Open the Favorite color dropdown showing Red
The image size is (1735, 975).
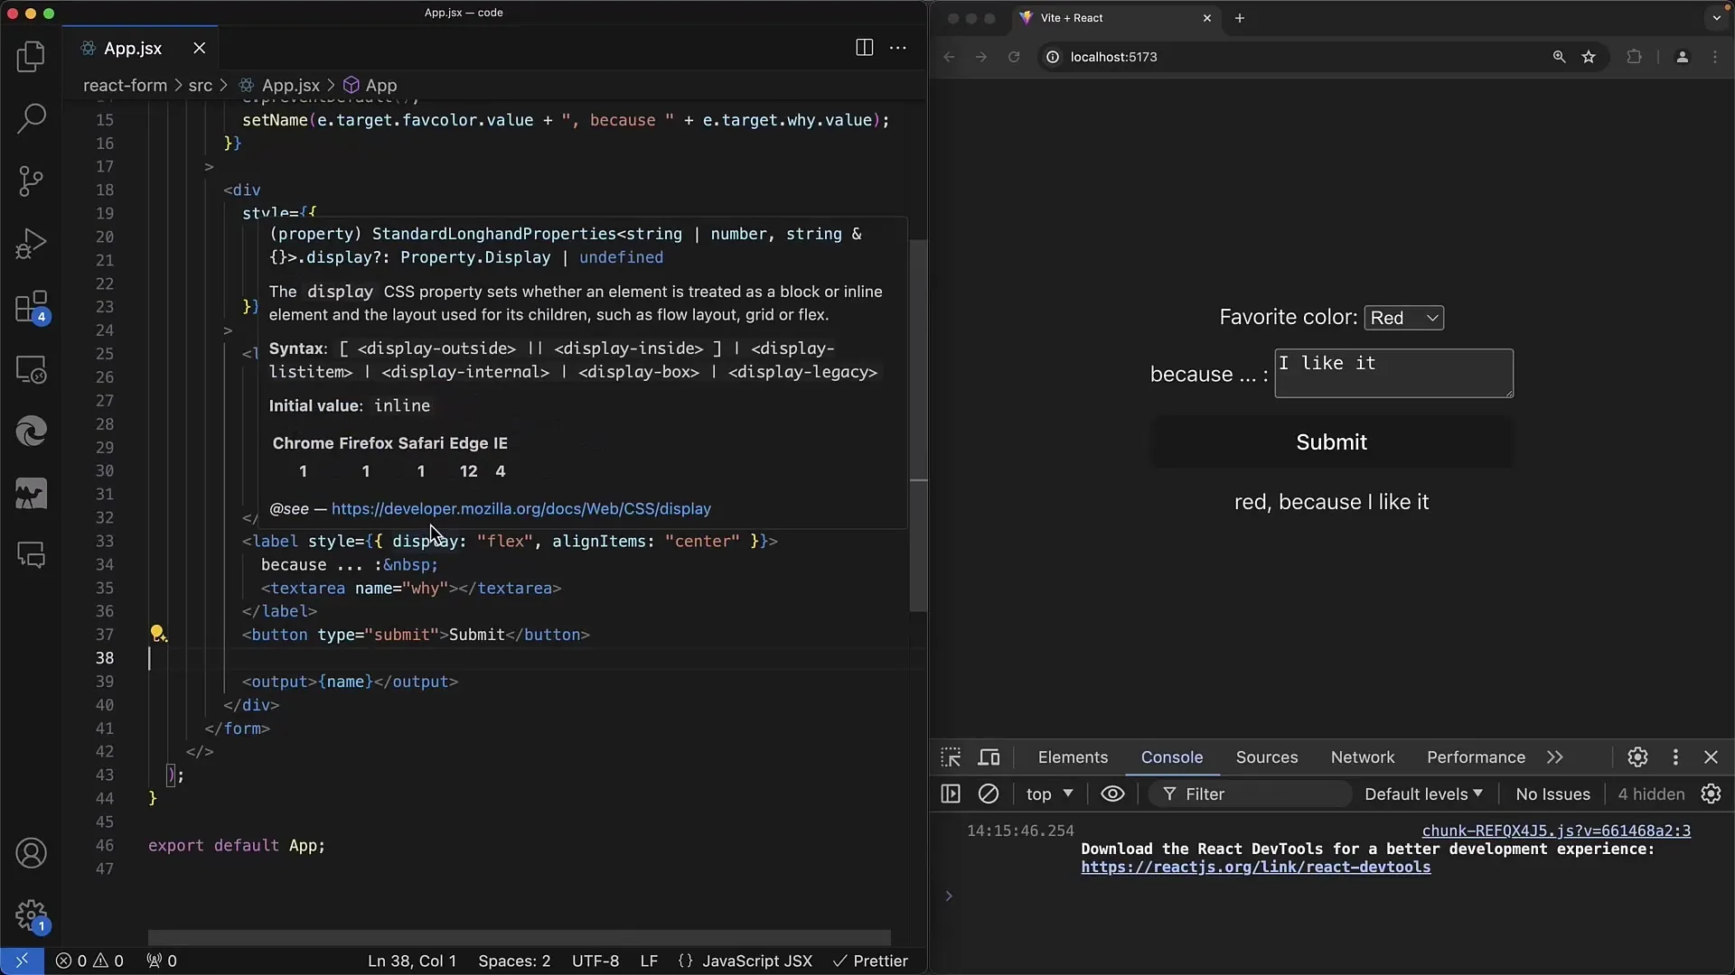[1403, 318]
